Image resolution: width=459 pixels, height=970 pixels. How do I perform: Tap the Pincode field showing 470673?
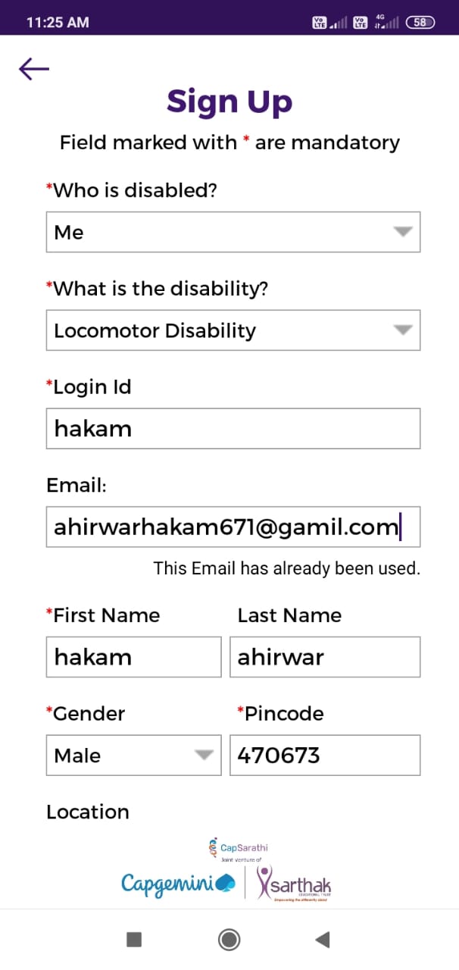pos(325,755)
